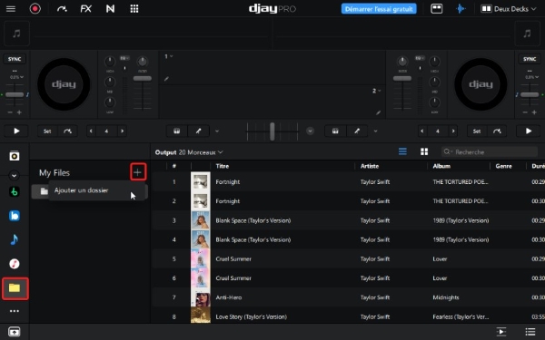
Task: Switch to list view in library
Action: click(402, 151)
